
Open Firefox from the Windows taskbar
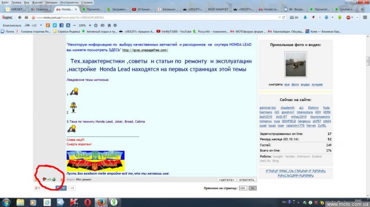click(101, 202)
